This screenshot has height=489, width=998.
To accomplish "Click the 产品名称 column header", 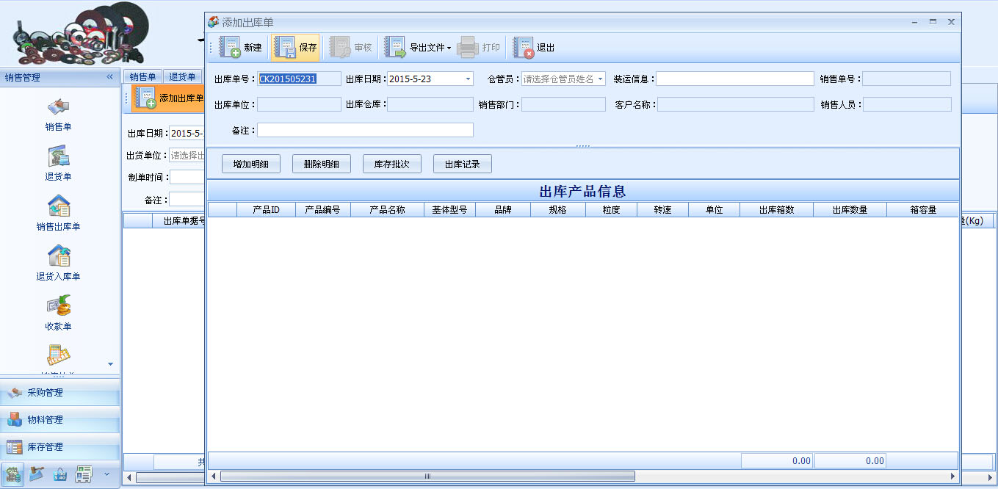I will click(387, 210).
